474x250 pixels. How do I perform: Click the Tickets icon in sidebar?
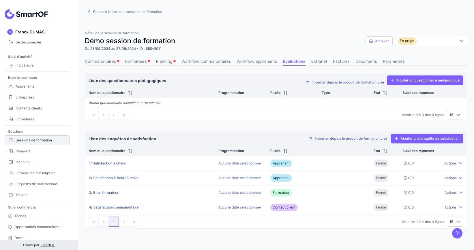pos(11,195)
